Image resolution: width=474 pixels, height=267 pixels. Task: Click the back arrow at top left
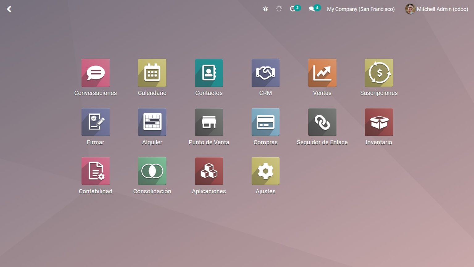[x=9, y=9]
